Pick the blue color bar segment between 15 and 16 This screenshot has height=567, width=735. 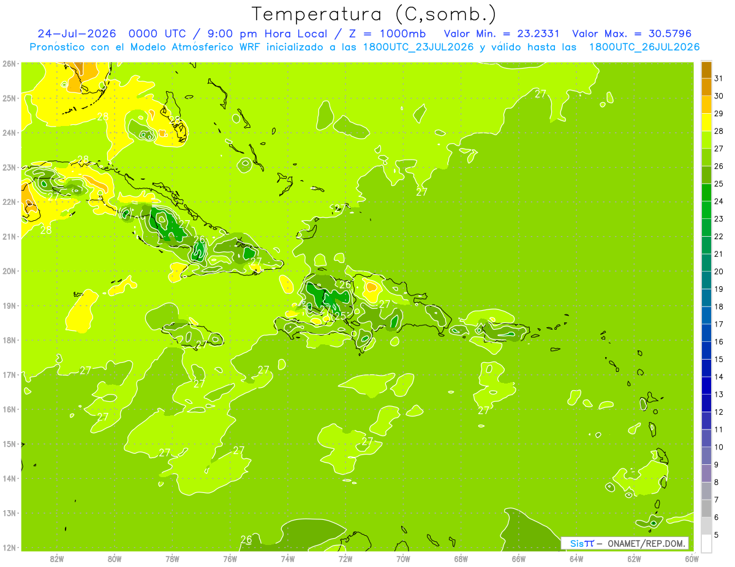[706, 350]
